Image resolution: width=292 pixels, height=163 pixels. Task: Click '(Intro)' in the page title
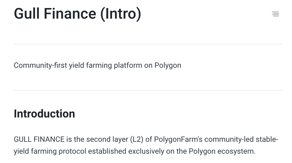121,14
